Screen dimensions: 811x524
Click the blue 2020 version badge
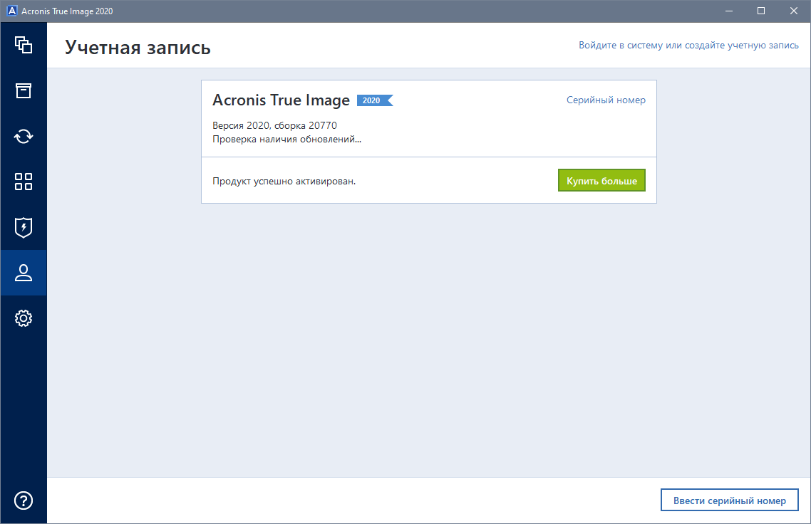(x=373, y=100)
